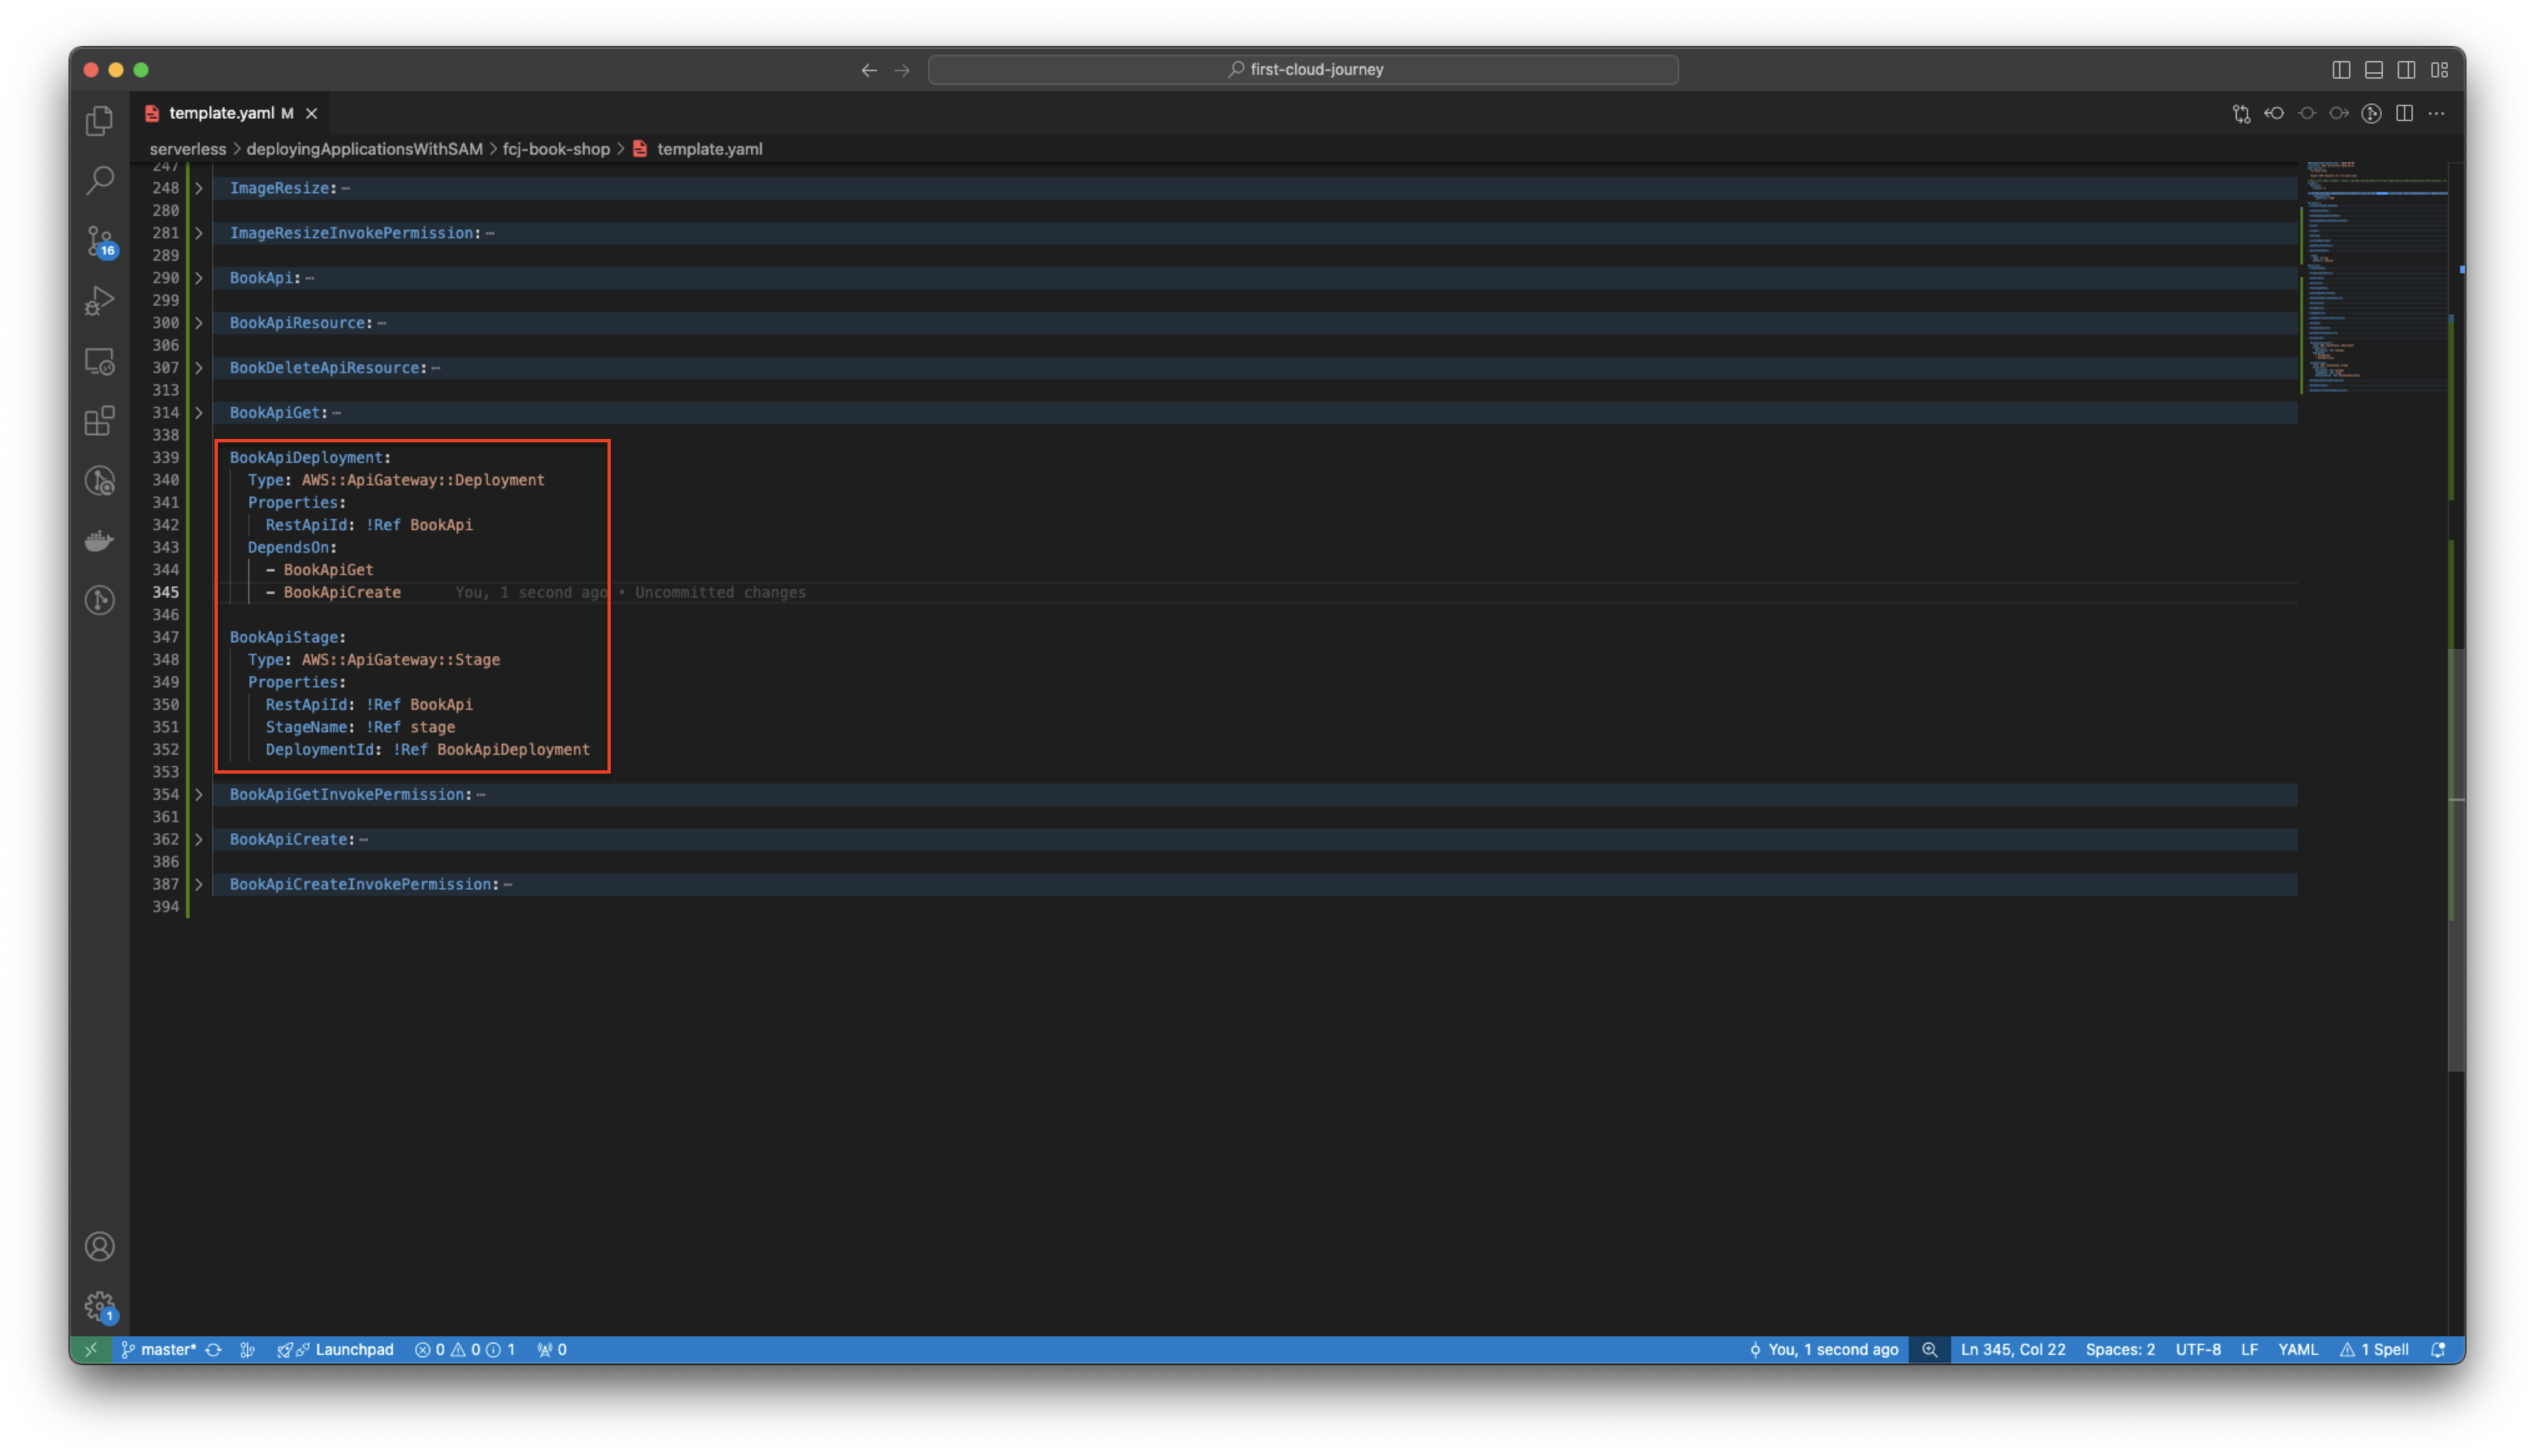
Task: Click the 'DeploymentId' property on line 352
Action: coord(320,750)
